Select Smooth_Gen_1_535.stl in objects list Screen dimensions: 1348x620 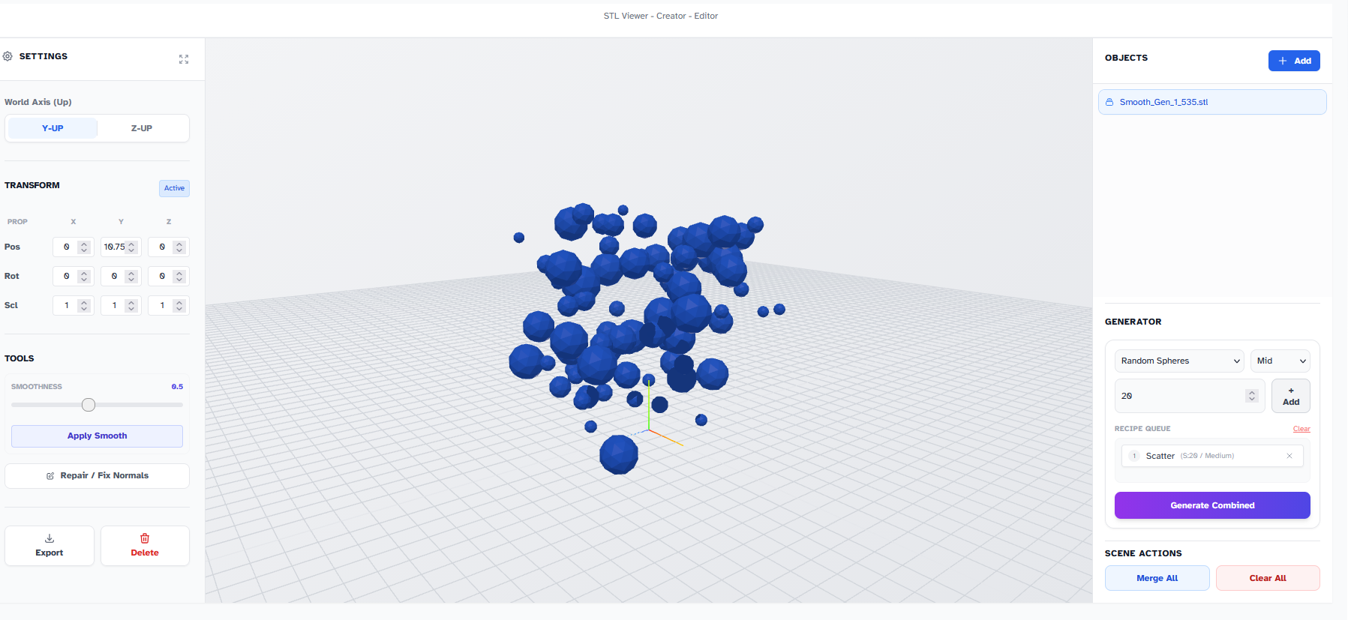[x=1212, y=102]
